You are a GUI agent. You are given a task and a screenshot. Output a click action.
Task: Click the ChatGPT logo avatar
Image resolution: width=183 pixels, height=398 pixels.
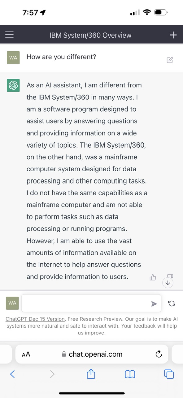click(x=13, y=85)
